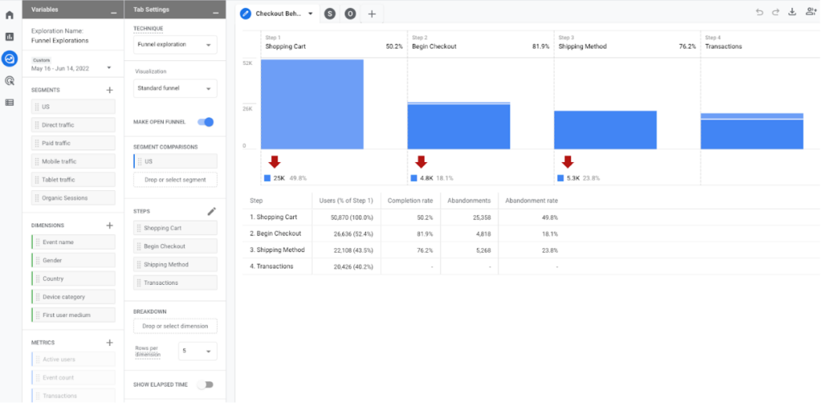Click the Abandonment rate column header
This screenshot has height=407, width=822.
(531, 201)
